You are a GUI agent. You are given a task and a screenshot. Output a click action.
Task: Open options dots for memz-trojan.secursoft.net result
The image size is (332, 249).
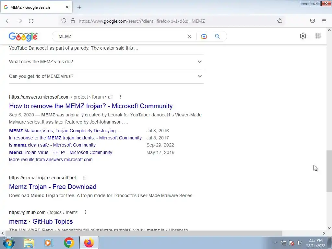[x=84, y=178]
